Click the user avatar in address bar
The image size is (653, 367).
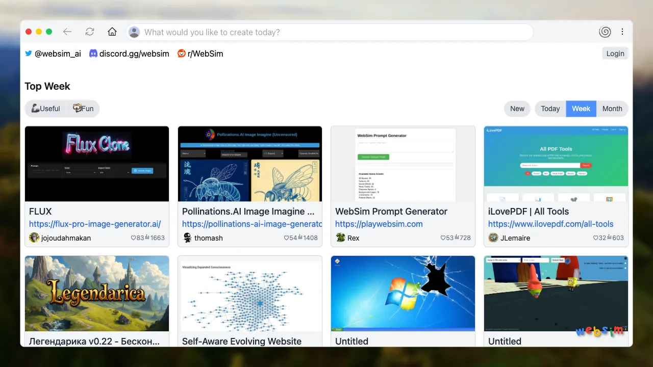click(134, 32)
